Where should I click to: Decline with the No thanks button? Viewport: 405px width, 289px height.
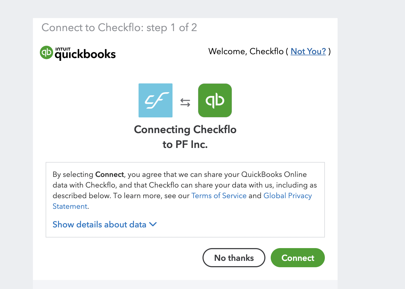[x=234, y=258]
